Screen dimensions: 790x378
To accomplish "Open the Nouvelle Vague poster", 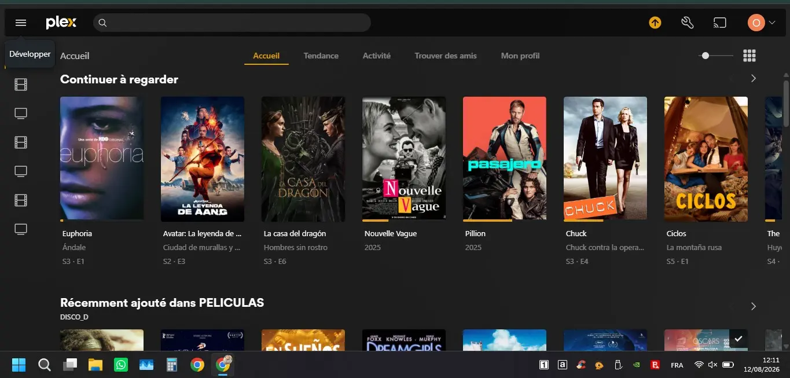I will coord(404,158).
